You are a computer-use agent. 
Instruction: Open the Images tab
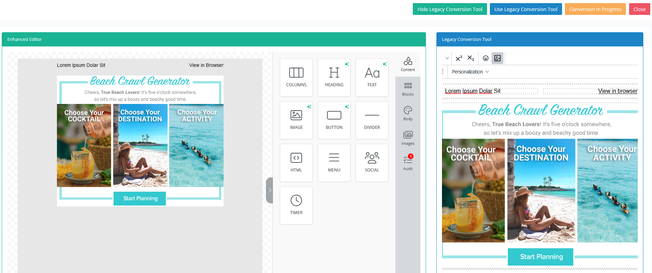pyautogui.click(x=408, y=138)
